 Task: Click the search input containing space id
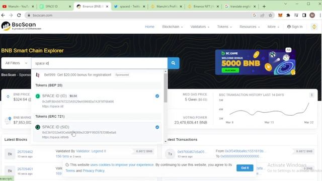100,63
